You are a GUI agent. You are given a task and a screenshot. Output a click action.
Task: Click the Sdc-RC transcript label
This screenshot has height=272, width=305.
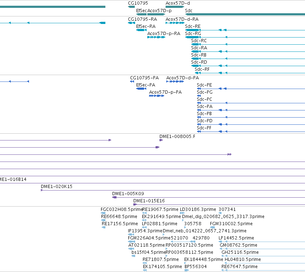199,41
